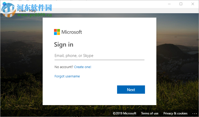Screen dimensions: 199x117
Task: Click the ©2019 Microsoft footer text
Action: [125, 113]
